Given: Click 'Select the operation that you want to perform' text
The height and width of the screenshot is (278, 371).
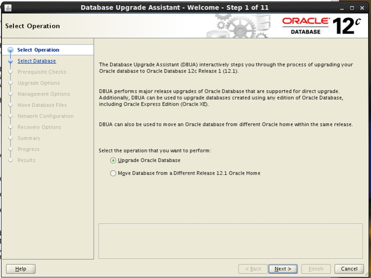Looking at the screenshot, I should [x=155, y=151].
